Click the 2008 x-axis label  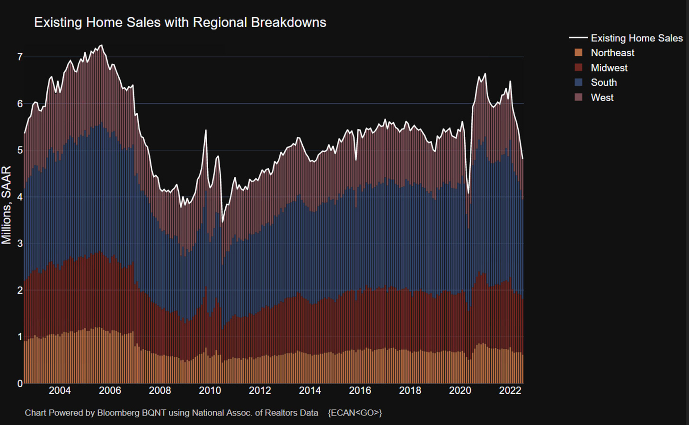(x=160, y=390)
